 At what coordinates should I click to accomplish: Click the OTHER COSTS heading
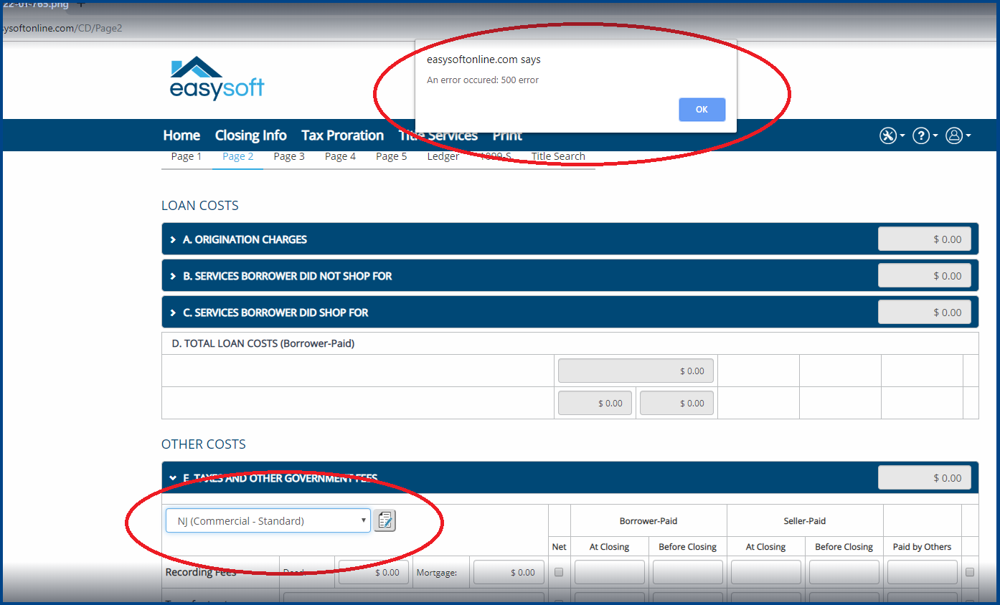click(x=204, y=444)
